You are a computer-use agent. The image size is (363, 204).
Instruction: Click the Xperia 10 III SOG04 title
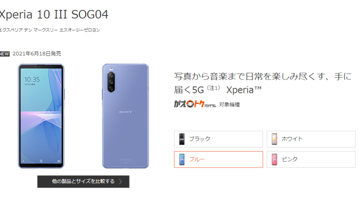(54, 15)
